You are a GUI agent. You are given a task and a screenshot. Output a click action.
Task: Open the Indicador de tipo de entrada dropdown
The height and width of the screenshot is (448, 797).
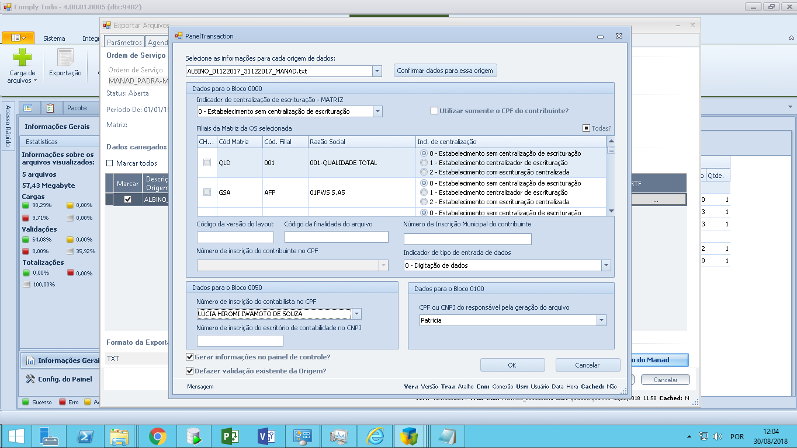605,265
